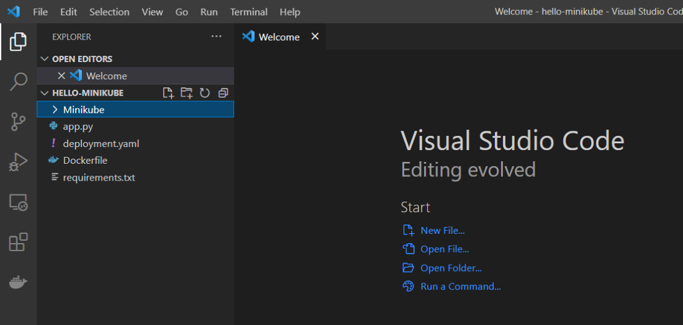
Task: Open the Remote Explorer icon
Action: (18, 202)
